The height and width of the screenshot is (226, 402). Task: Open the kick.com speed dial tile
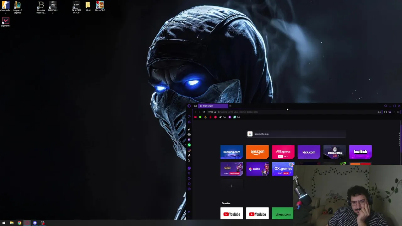pyautogui.click(x=309, y=152)
